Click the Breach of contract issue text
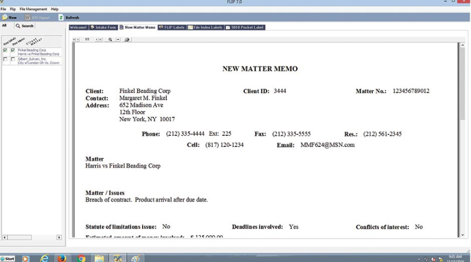Viewport: 471px width, 262px height. pos(146,200)
